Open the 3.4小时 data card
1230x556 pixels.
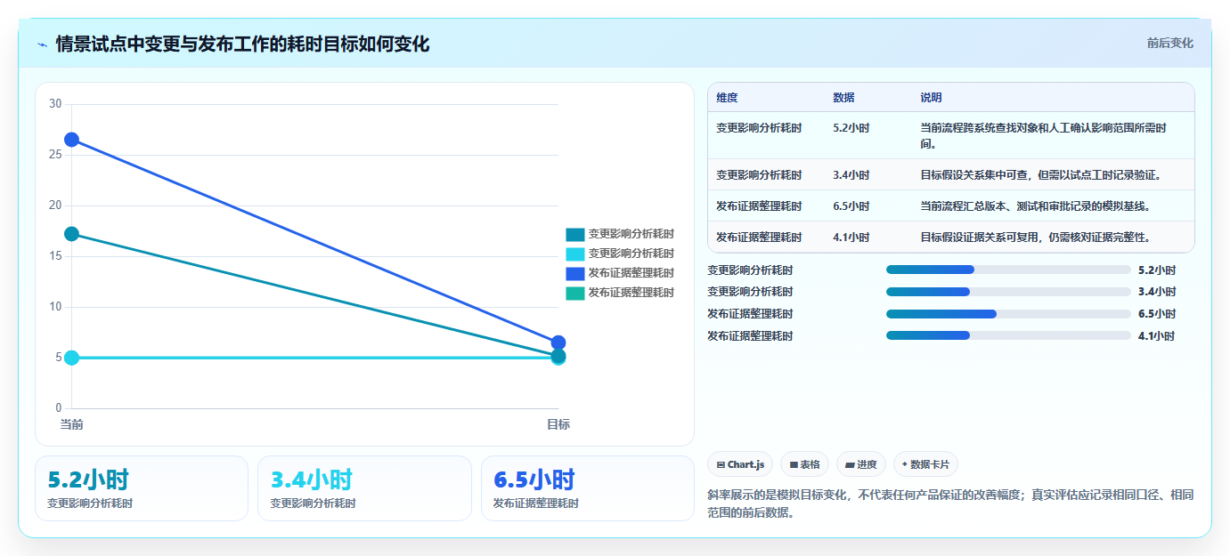coord(364,488)
